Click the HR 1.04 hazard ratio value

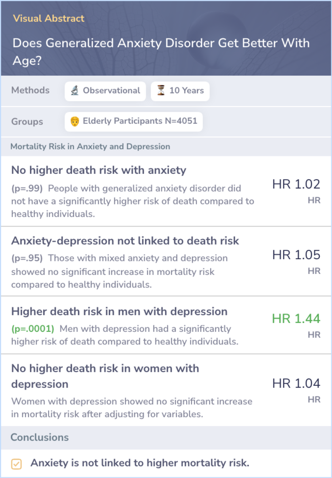click(x=296, y=383)
